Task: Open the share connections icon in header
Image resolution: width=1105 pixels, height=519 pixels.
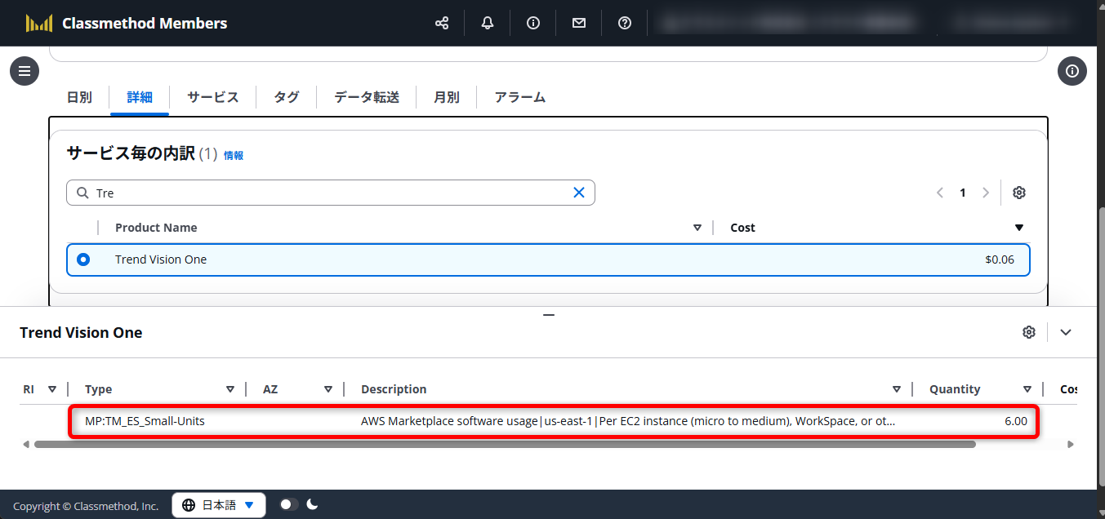Action: point(442,23)
